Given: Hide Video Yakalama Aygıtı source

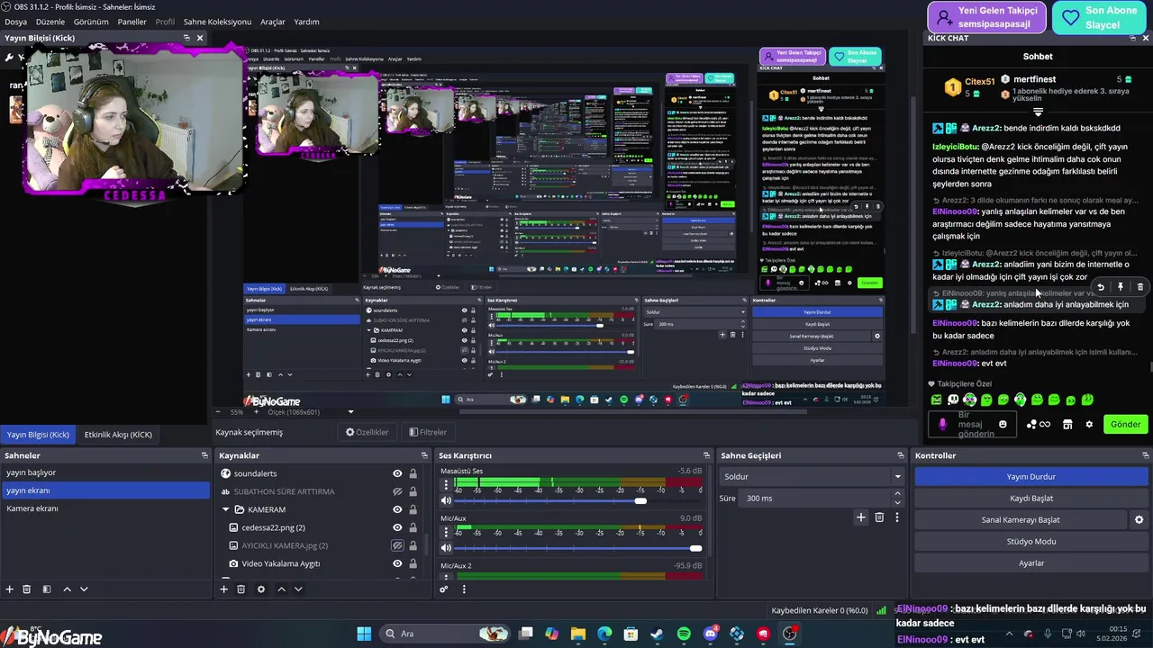Looking at the screenshot, I should pyautogui.click(x=397, y=563).
